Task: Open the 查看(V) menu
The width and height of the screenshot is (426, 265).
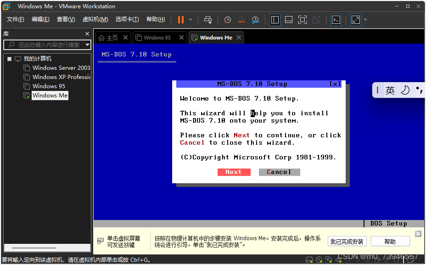Action: [66, 19]
